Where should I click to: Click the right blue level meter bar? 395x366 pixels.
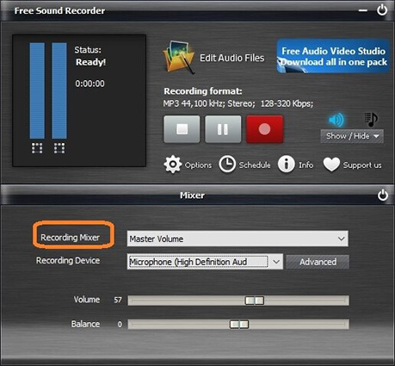(x=59, y=90)
